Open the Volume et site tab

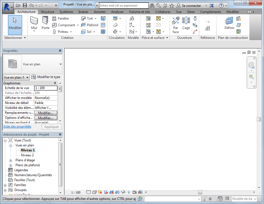point(139,12)
